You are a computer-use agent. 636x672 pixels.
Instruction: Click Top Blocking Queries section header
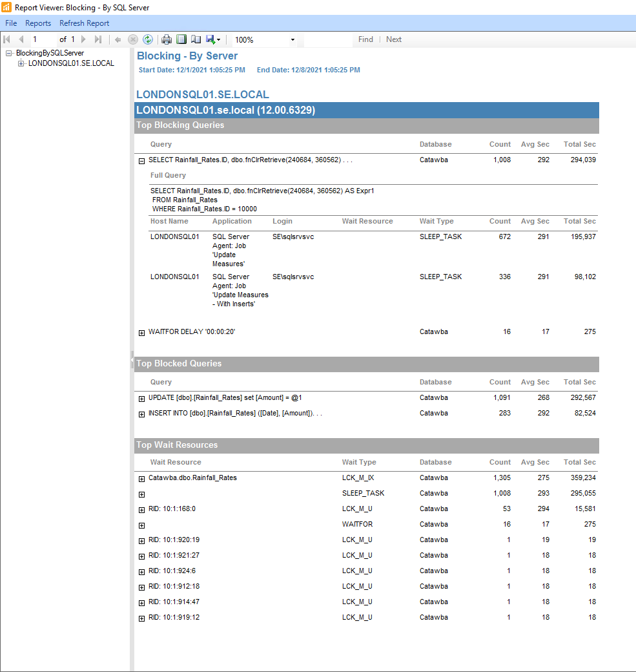[x=367, y=125]
